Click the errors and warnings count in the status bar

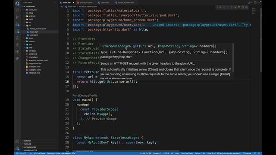22,153
